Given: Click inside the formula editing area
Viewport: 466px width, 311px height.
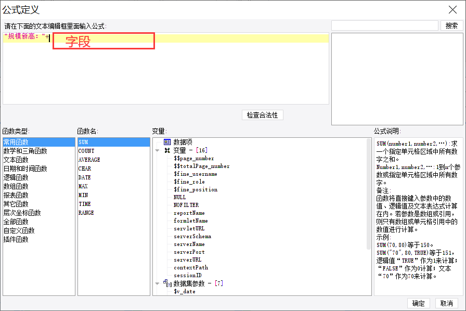Looking at the screenshot, I should point(166,68).
